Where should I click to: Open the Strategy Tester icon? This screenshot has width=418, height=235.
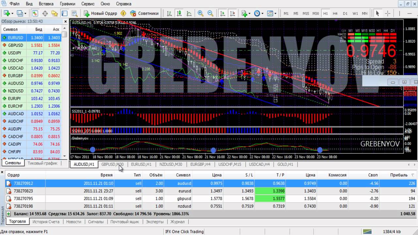[74, 13]
